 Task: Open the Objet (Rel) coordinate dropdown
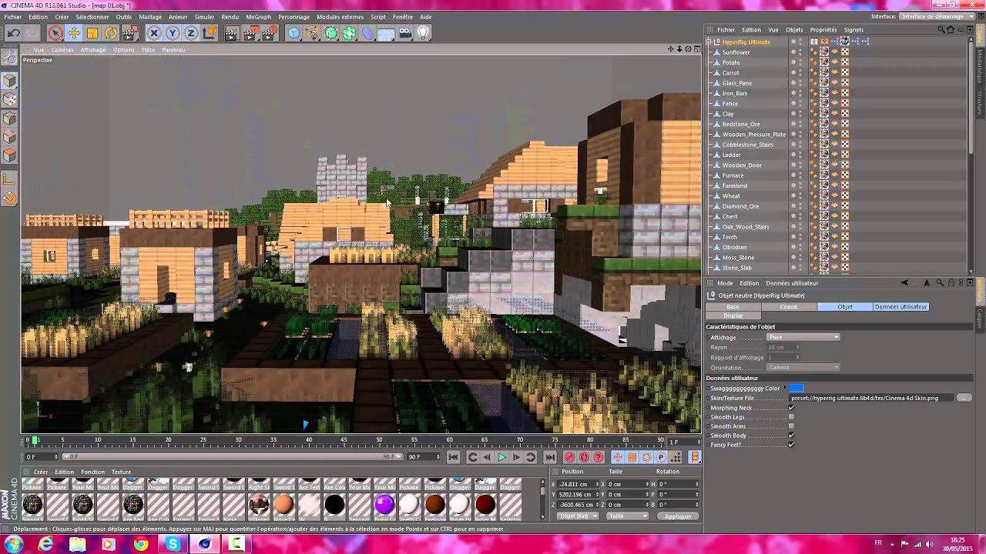tap(578, 516)
